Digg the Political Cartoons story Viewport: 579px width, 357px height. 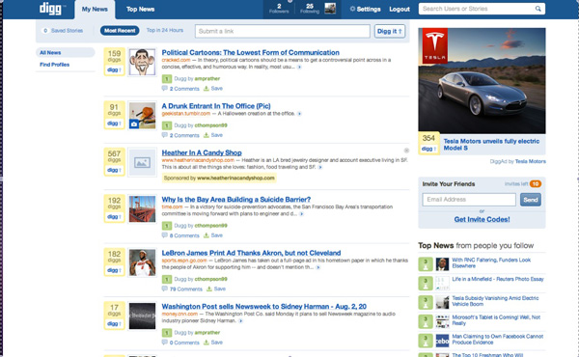(114, 69)
